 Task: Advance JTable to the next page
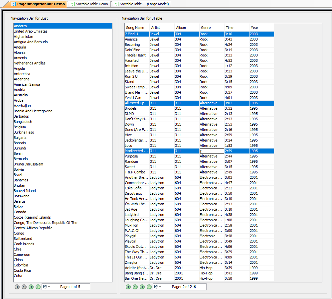coord(142,287)
